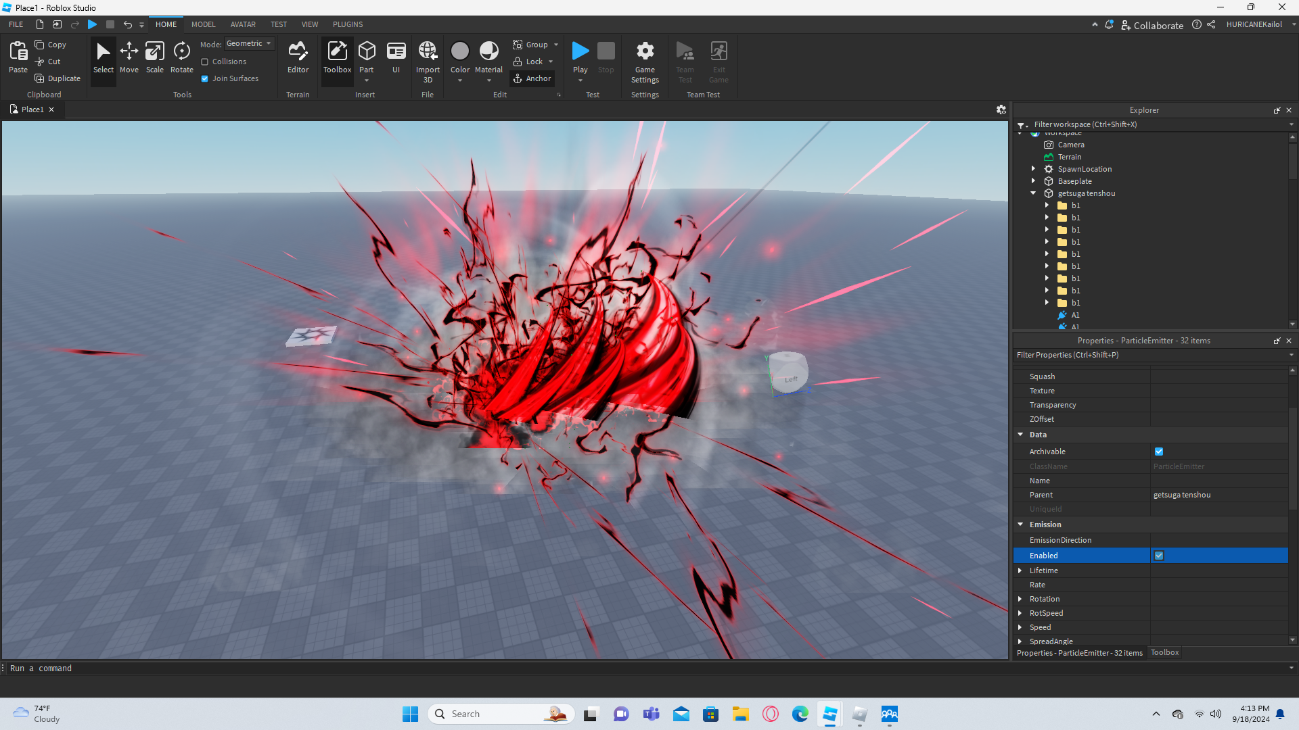Screen dimensions: 1299x730
Task: Switch to the MODEL ribbon tab
Action: tap(203, 24)
